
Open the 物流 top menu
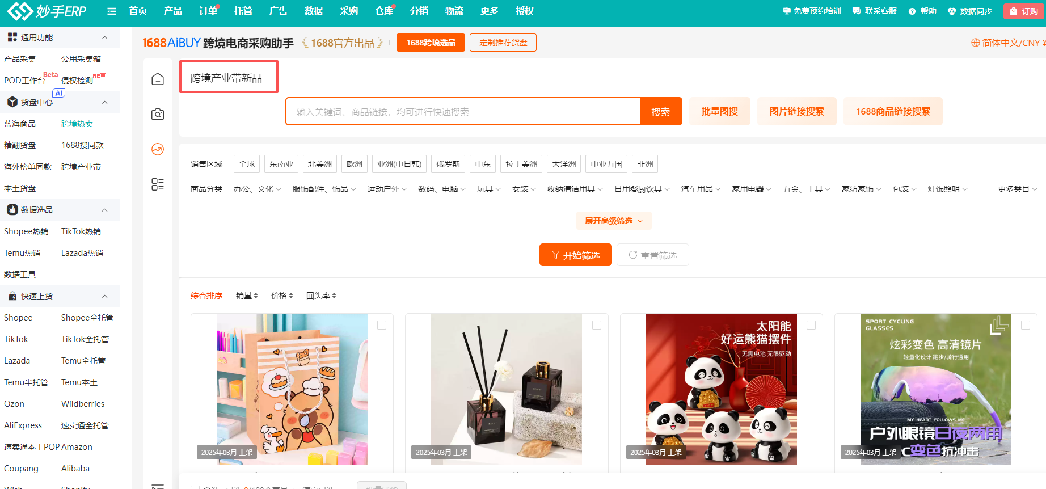click(454, 11)
